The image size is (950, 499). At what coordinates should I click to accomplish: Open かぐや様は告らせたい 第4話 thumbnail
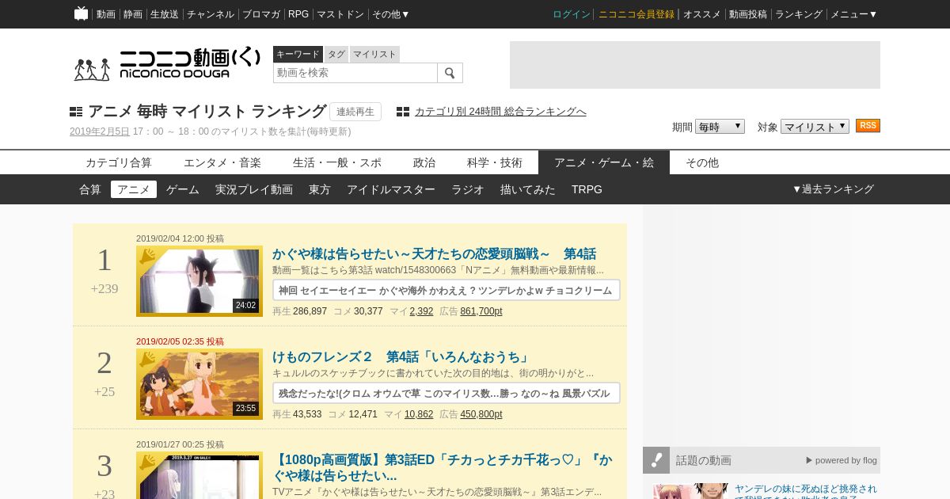(x=199, y=281)
